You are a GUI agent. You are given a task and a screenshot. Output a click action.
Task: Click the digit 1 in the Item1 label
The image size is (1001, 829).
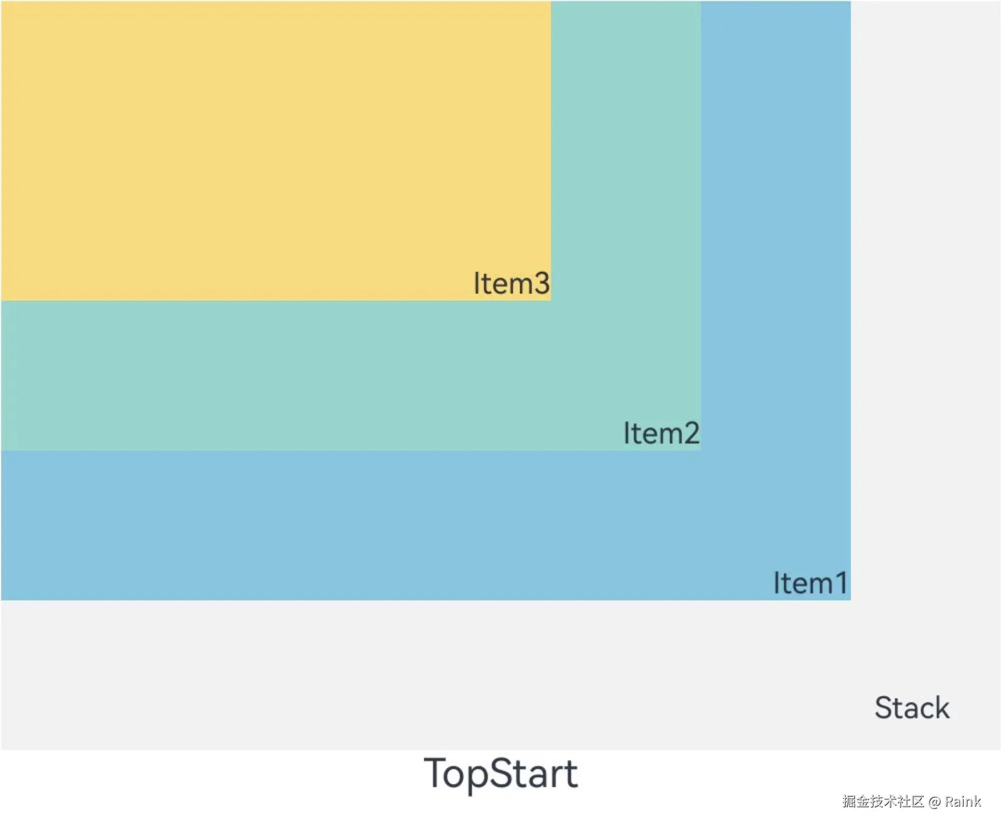click(841, 583)
